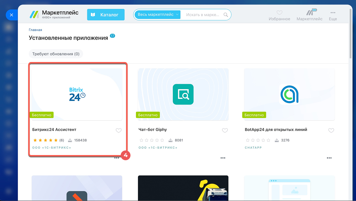
Task: Open second-row app thumbnail with truck image
Action: click(x=183, y=188)
